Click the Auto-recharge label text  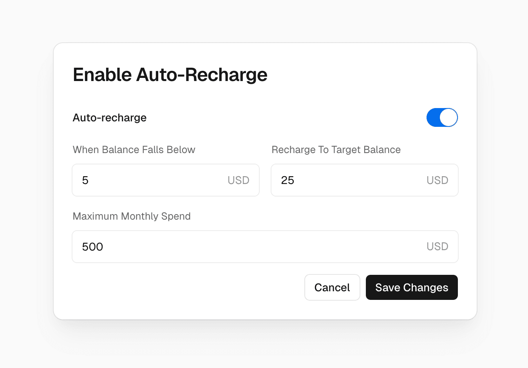click(110, 118)
